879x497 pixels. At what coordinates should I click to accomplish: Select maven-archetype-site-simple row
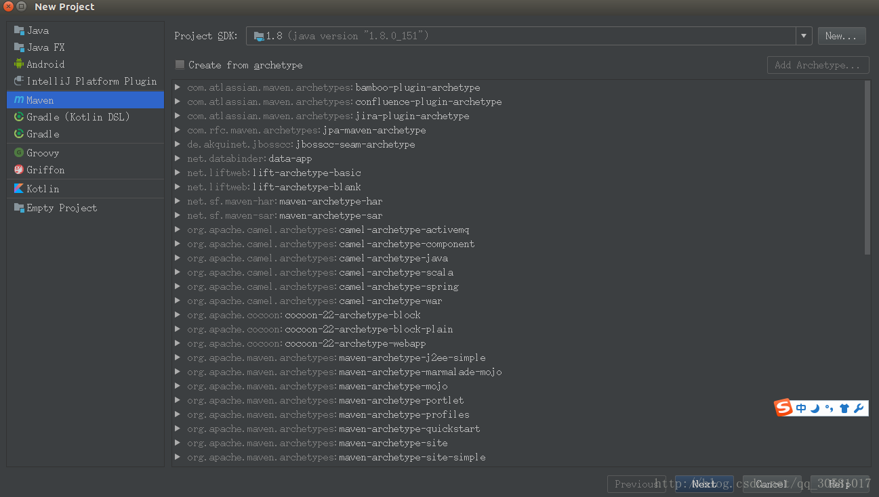click(518, 457)
